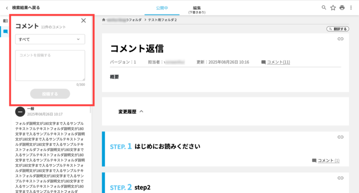Image resolution: width=359 pixels, height=193 pixels.
Task: Copy link icon for STEP 1
Action: click(341, 137)
